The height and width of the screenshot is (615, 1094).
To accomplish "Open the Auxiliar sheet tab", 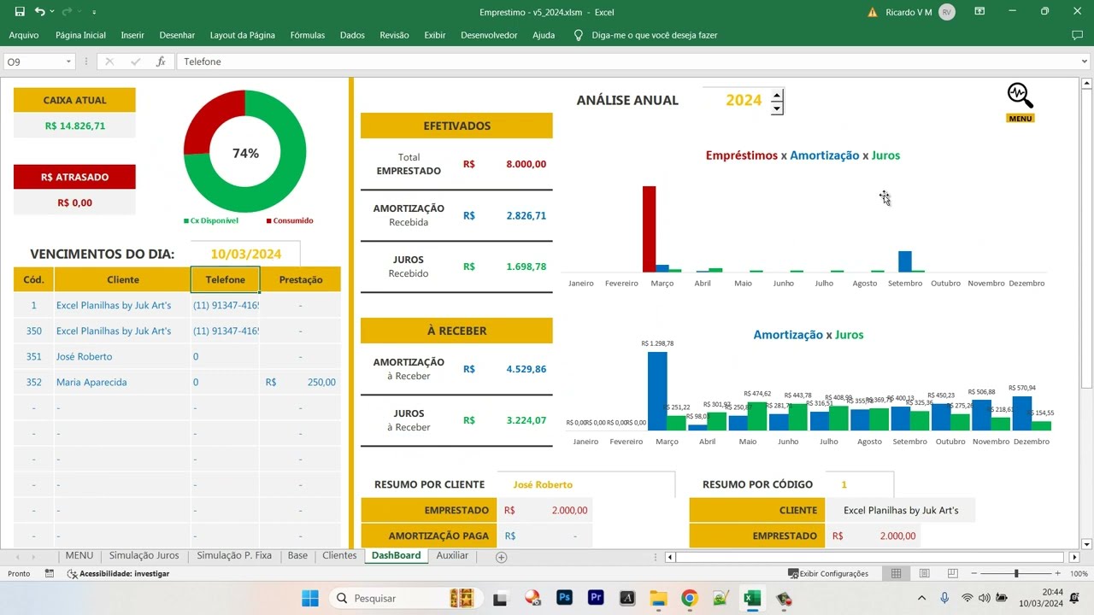I will [x=452, y=555].
